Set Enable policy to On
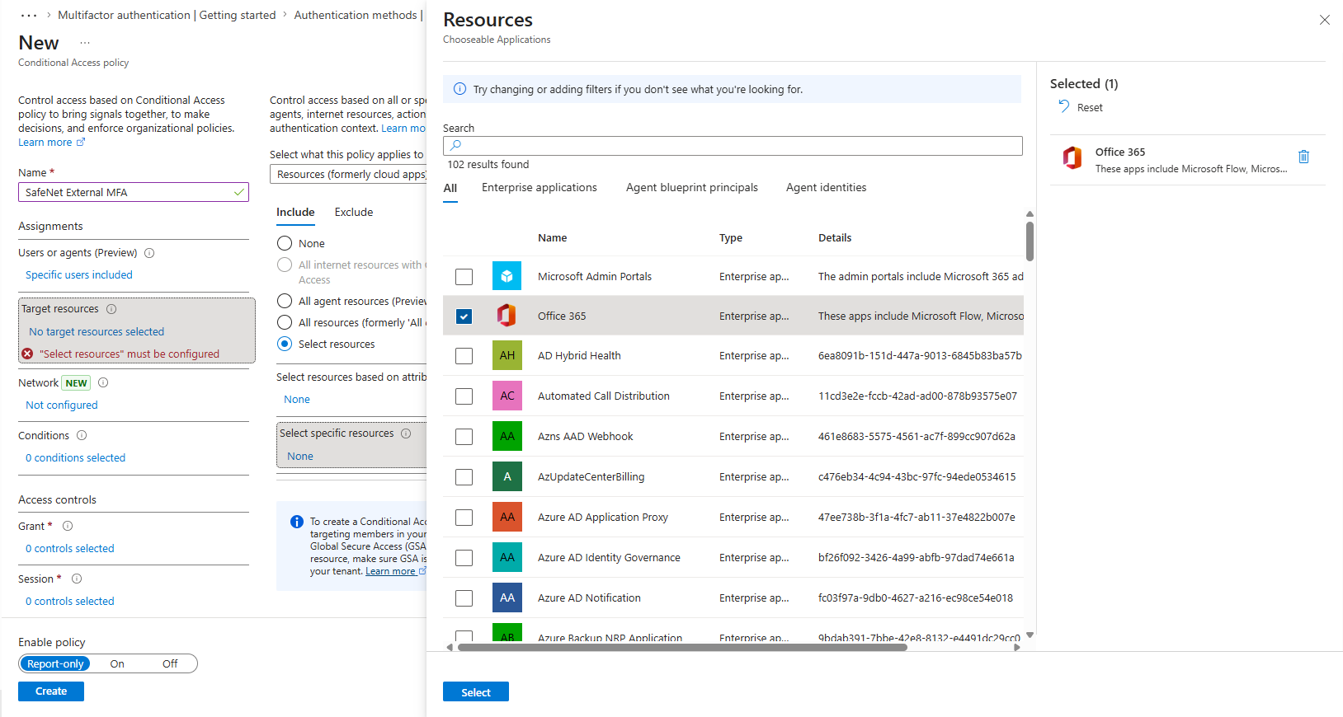Image resolution: width=1343 pixels, height=717 pixels. 117,664
